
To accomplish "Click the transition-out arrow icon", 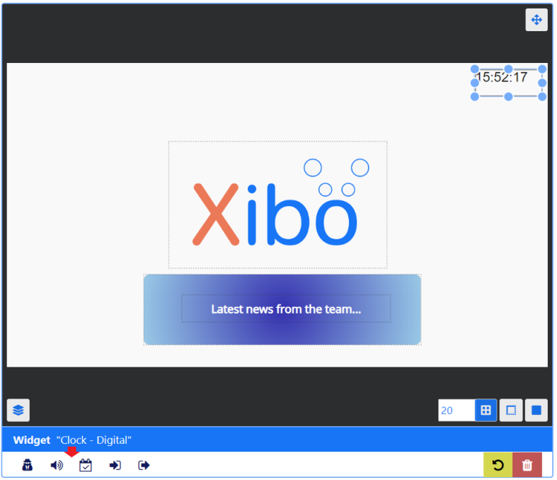I will coord(144,465).
